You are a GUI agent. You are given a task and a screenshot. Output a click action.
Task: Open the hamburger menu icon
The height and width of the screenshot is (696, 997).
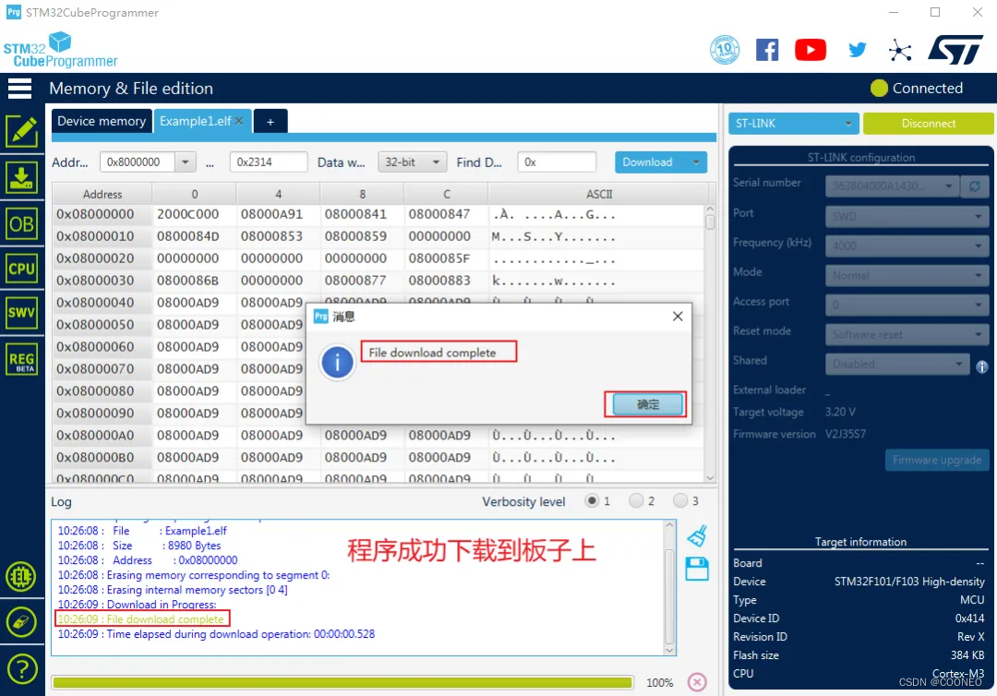pos(19,89)
